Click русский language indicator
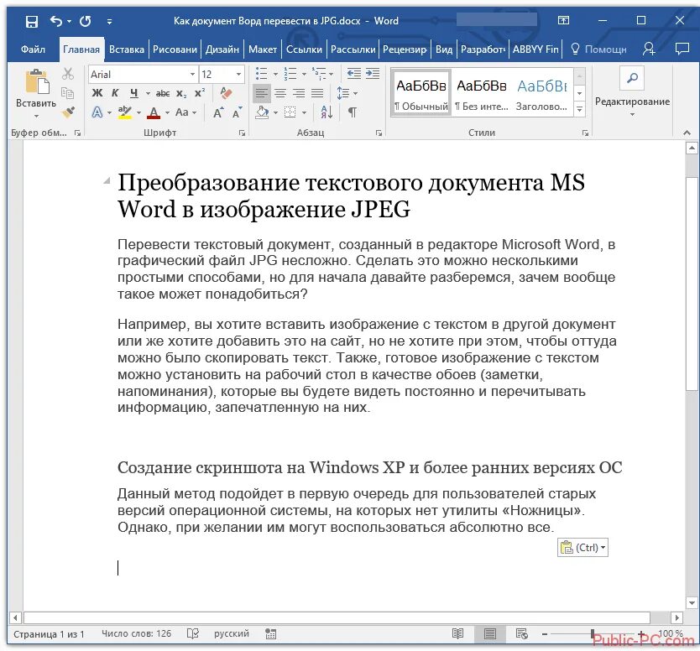700x651 pixels. [232, 633]
